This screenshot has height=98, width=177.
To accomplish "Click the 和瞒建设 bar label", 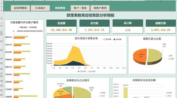I will (x=9, y=60).
